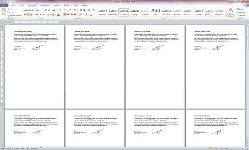Open Word Help question mark icon
The width and height of the screenshot is (249, 150).
tap(246, 5)
